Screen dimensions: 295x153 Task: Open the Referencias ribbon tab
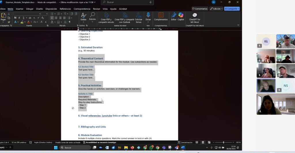pos(65,9)
